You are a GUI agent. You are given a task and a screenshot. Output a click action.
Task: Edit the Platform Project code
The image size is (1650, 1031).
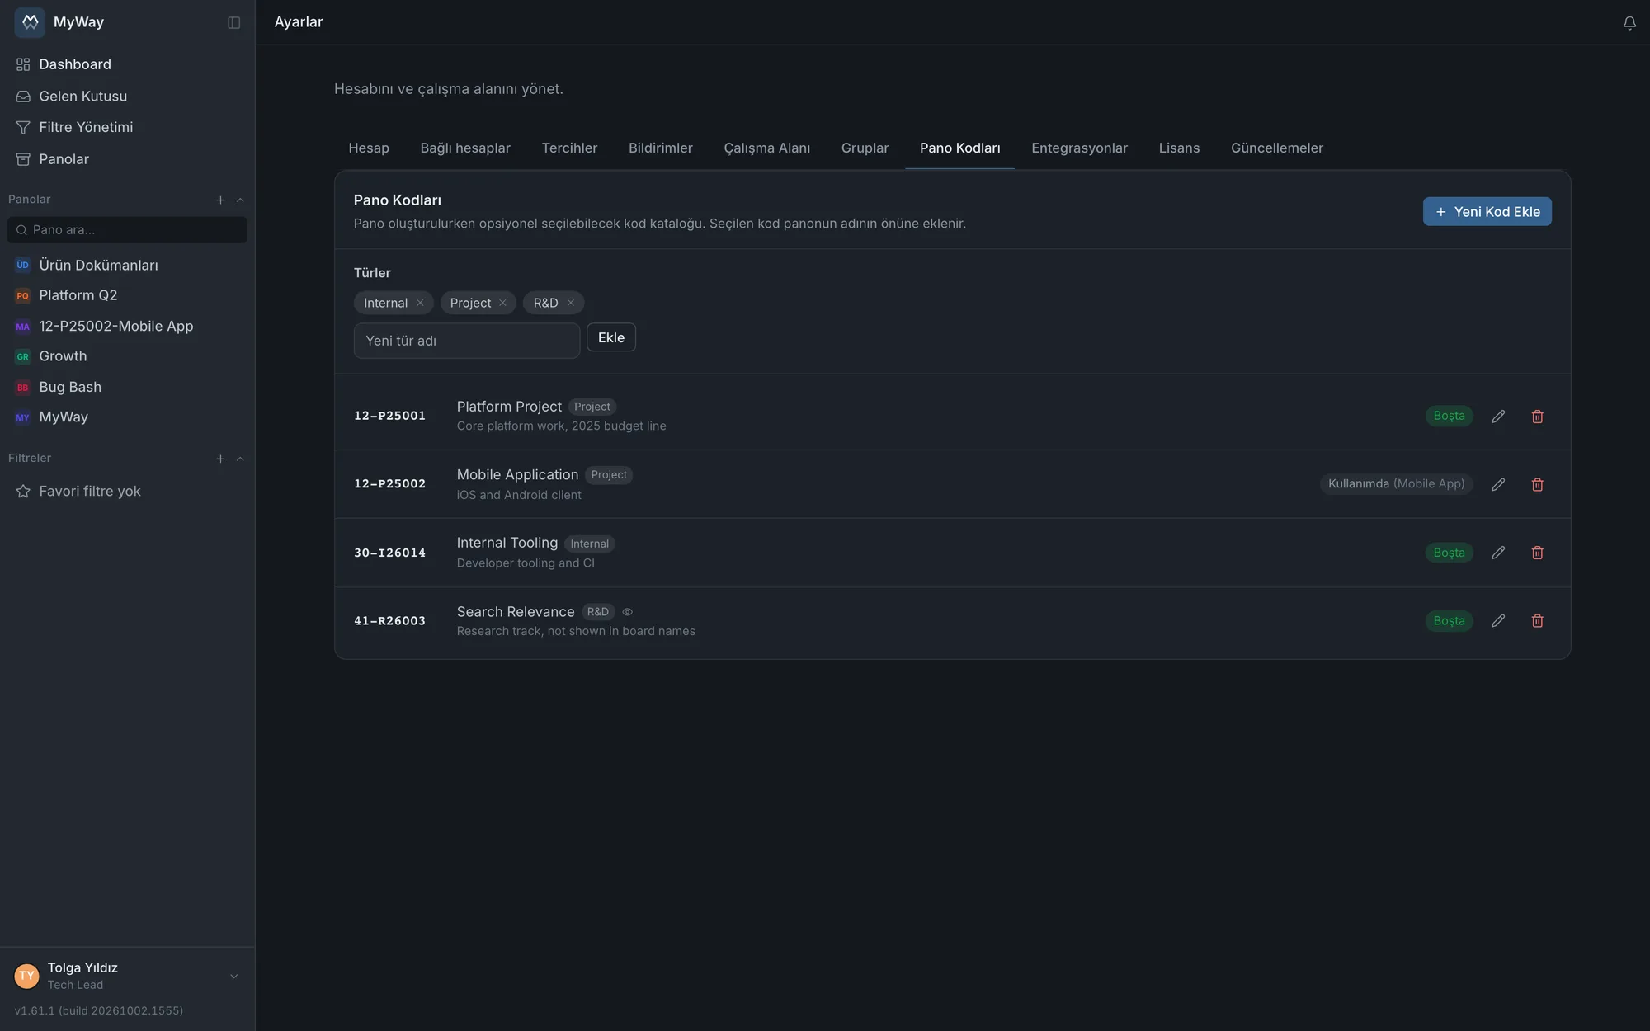point(1498,417)
